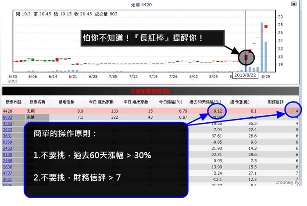This screenshot has width=307, height=206.
Task: Click the 8.9 surge multiple cell
Action: (80, 111)
